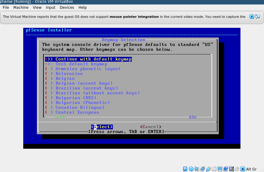Select the plain Belgian keymap option
The image size is (264, 172).
(60, 79)
